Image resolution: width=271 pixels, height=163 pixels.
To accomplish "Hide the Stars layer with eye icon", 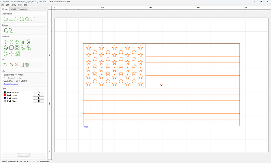I will click(x=7, y=101).
